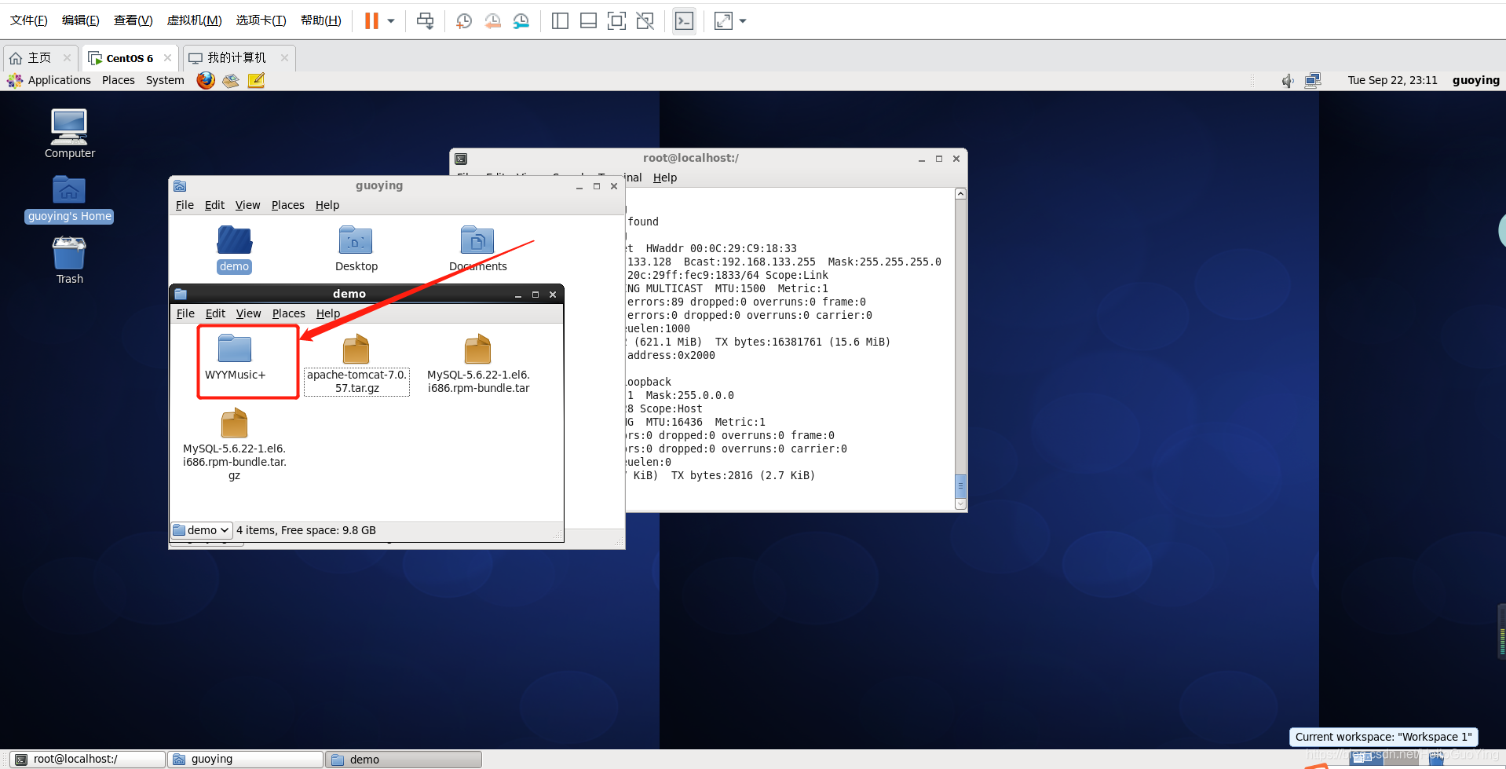Select the Desktop folder in guoying window

click(356, 248)
